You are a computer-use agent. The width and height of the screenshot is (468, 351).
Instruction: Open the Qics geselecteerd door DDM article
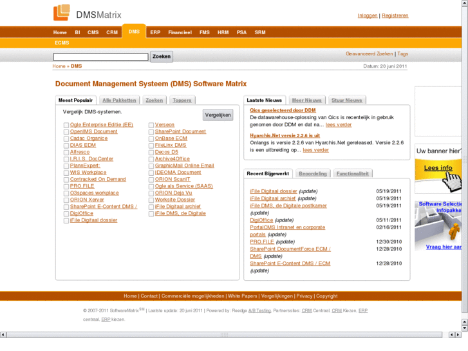coord(283,110)
